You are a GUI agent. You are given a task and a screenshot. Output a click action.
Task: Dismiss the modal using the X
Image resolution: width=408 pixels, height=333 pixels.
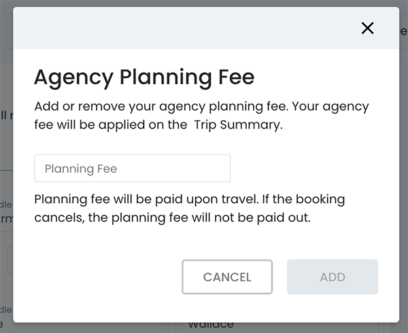coord(367,28)
